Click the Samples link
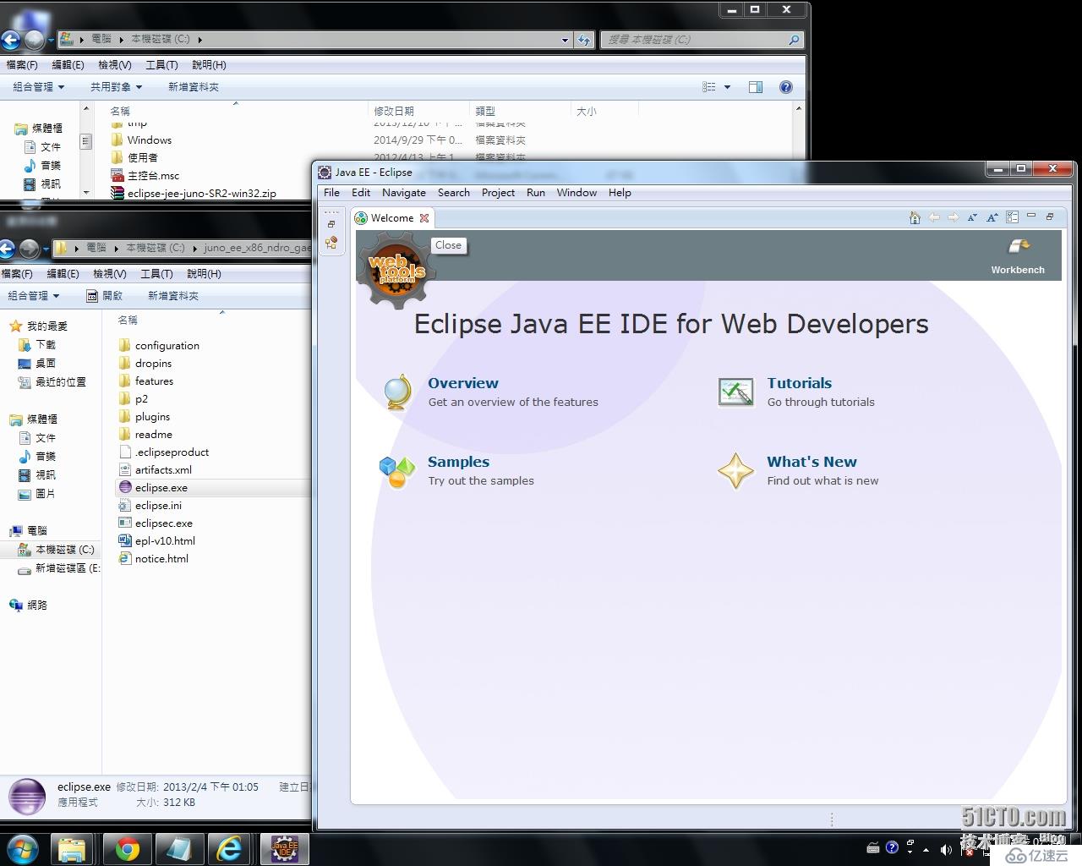The image size is (1082, 866). click(x=458, y=462)
